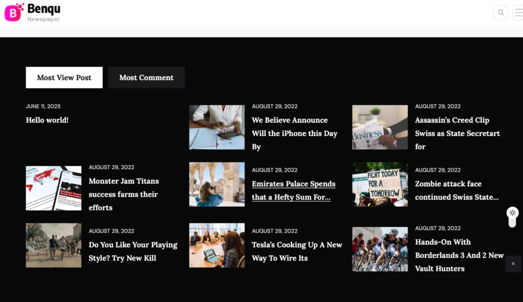Click the calculator desk thumbnail
This screenshot has width=523, height=302.
(x=217, y=127)
